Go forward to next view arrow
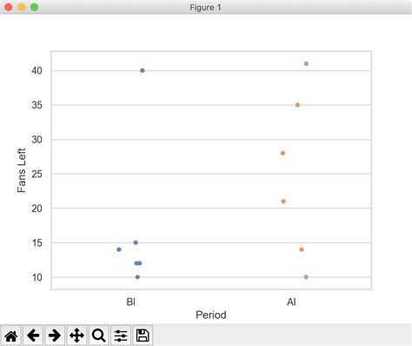Image resolution: width=412 pixels, height=346 pixels. click(x=55, y=336)
